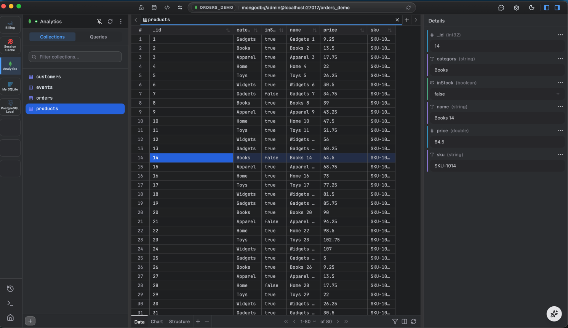The height and width of the screenshot is (328, 568).
Task: Toggle the columns layout icon
Action: coord(404,322)
